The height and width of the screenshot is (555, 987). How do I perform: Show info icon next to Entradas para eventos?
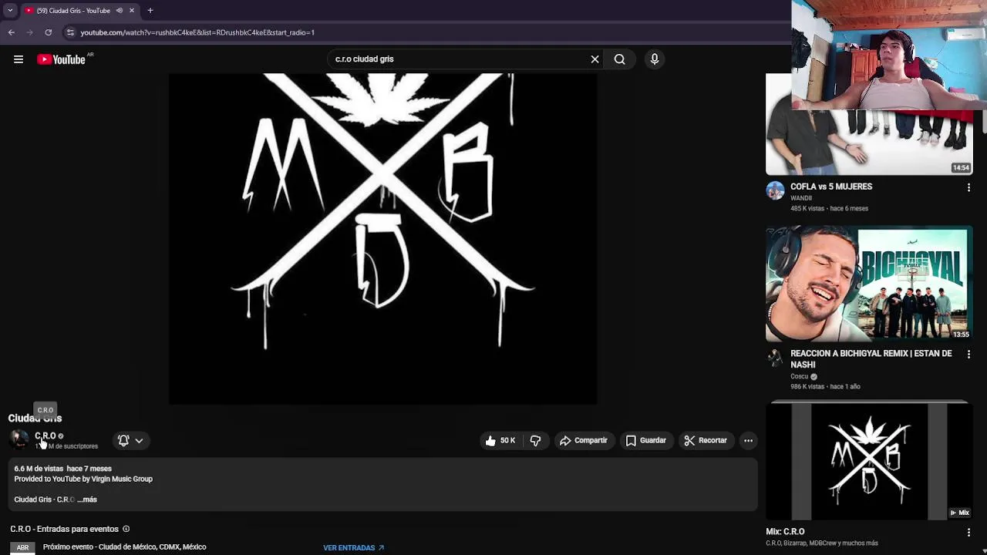click(x=126, y=529)
